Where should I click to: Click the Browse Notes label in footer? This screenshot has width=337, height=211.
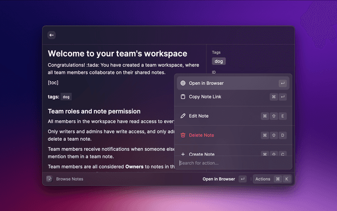pos(70,179)
